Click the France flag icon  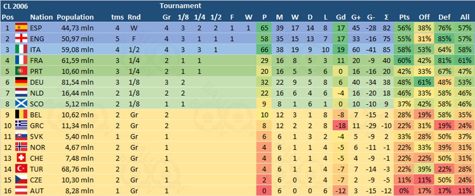tap(21, 60)
